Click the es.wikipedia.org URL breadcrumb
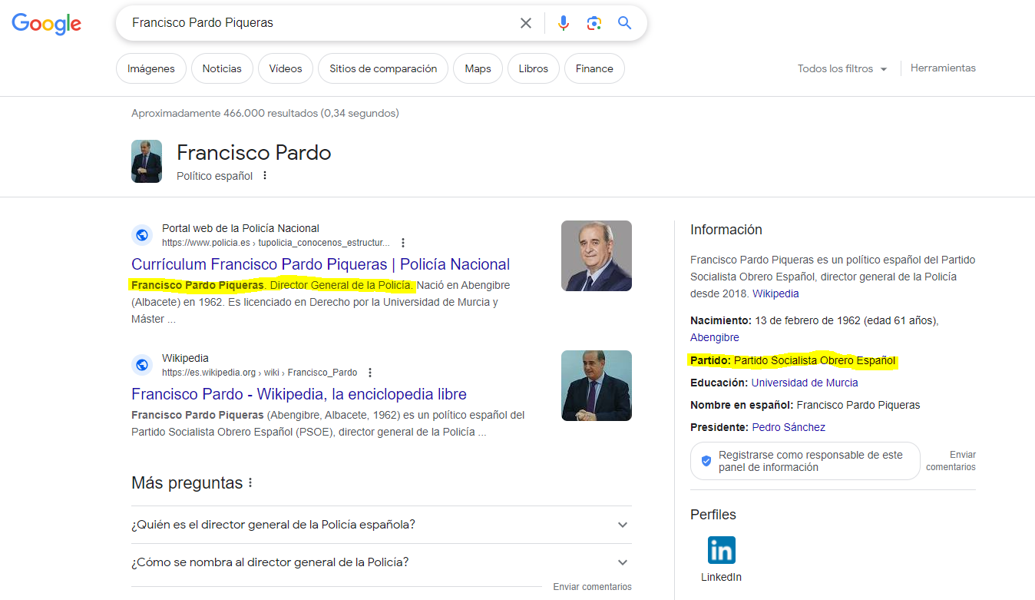The width and height of the screenshot is (1035, 600). pyautogui.click(x=260, y=373)
